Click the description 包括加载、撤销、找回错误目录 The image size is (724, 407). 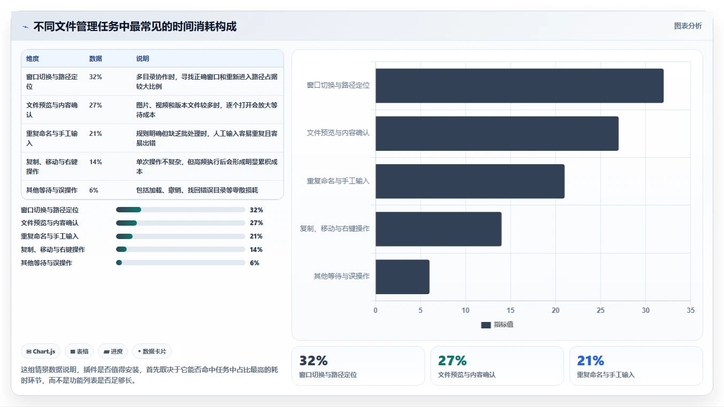pos(197,190)
